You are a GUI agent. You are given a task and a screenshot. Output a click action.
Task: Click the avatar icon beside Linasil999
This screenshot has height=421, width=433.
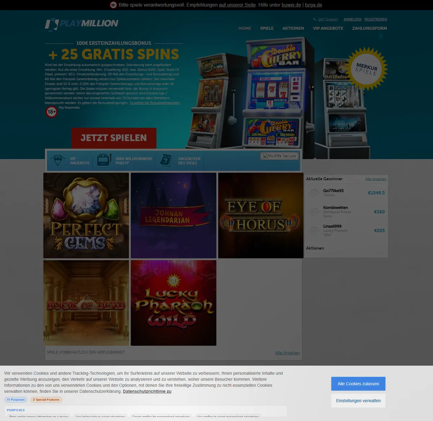pos(315,230)
